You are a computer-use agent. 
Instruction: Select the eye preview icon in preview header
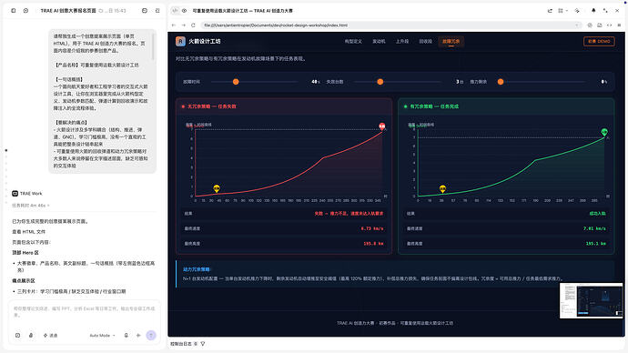tap(184, 11)
